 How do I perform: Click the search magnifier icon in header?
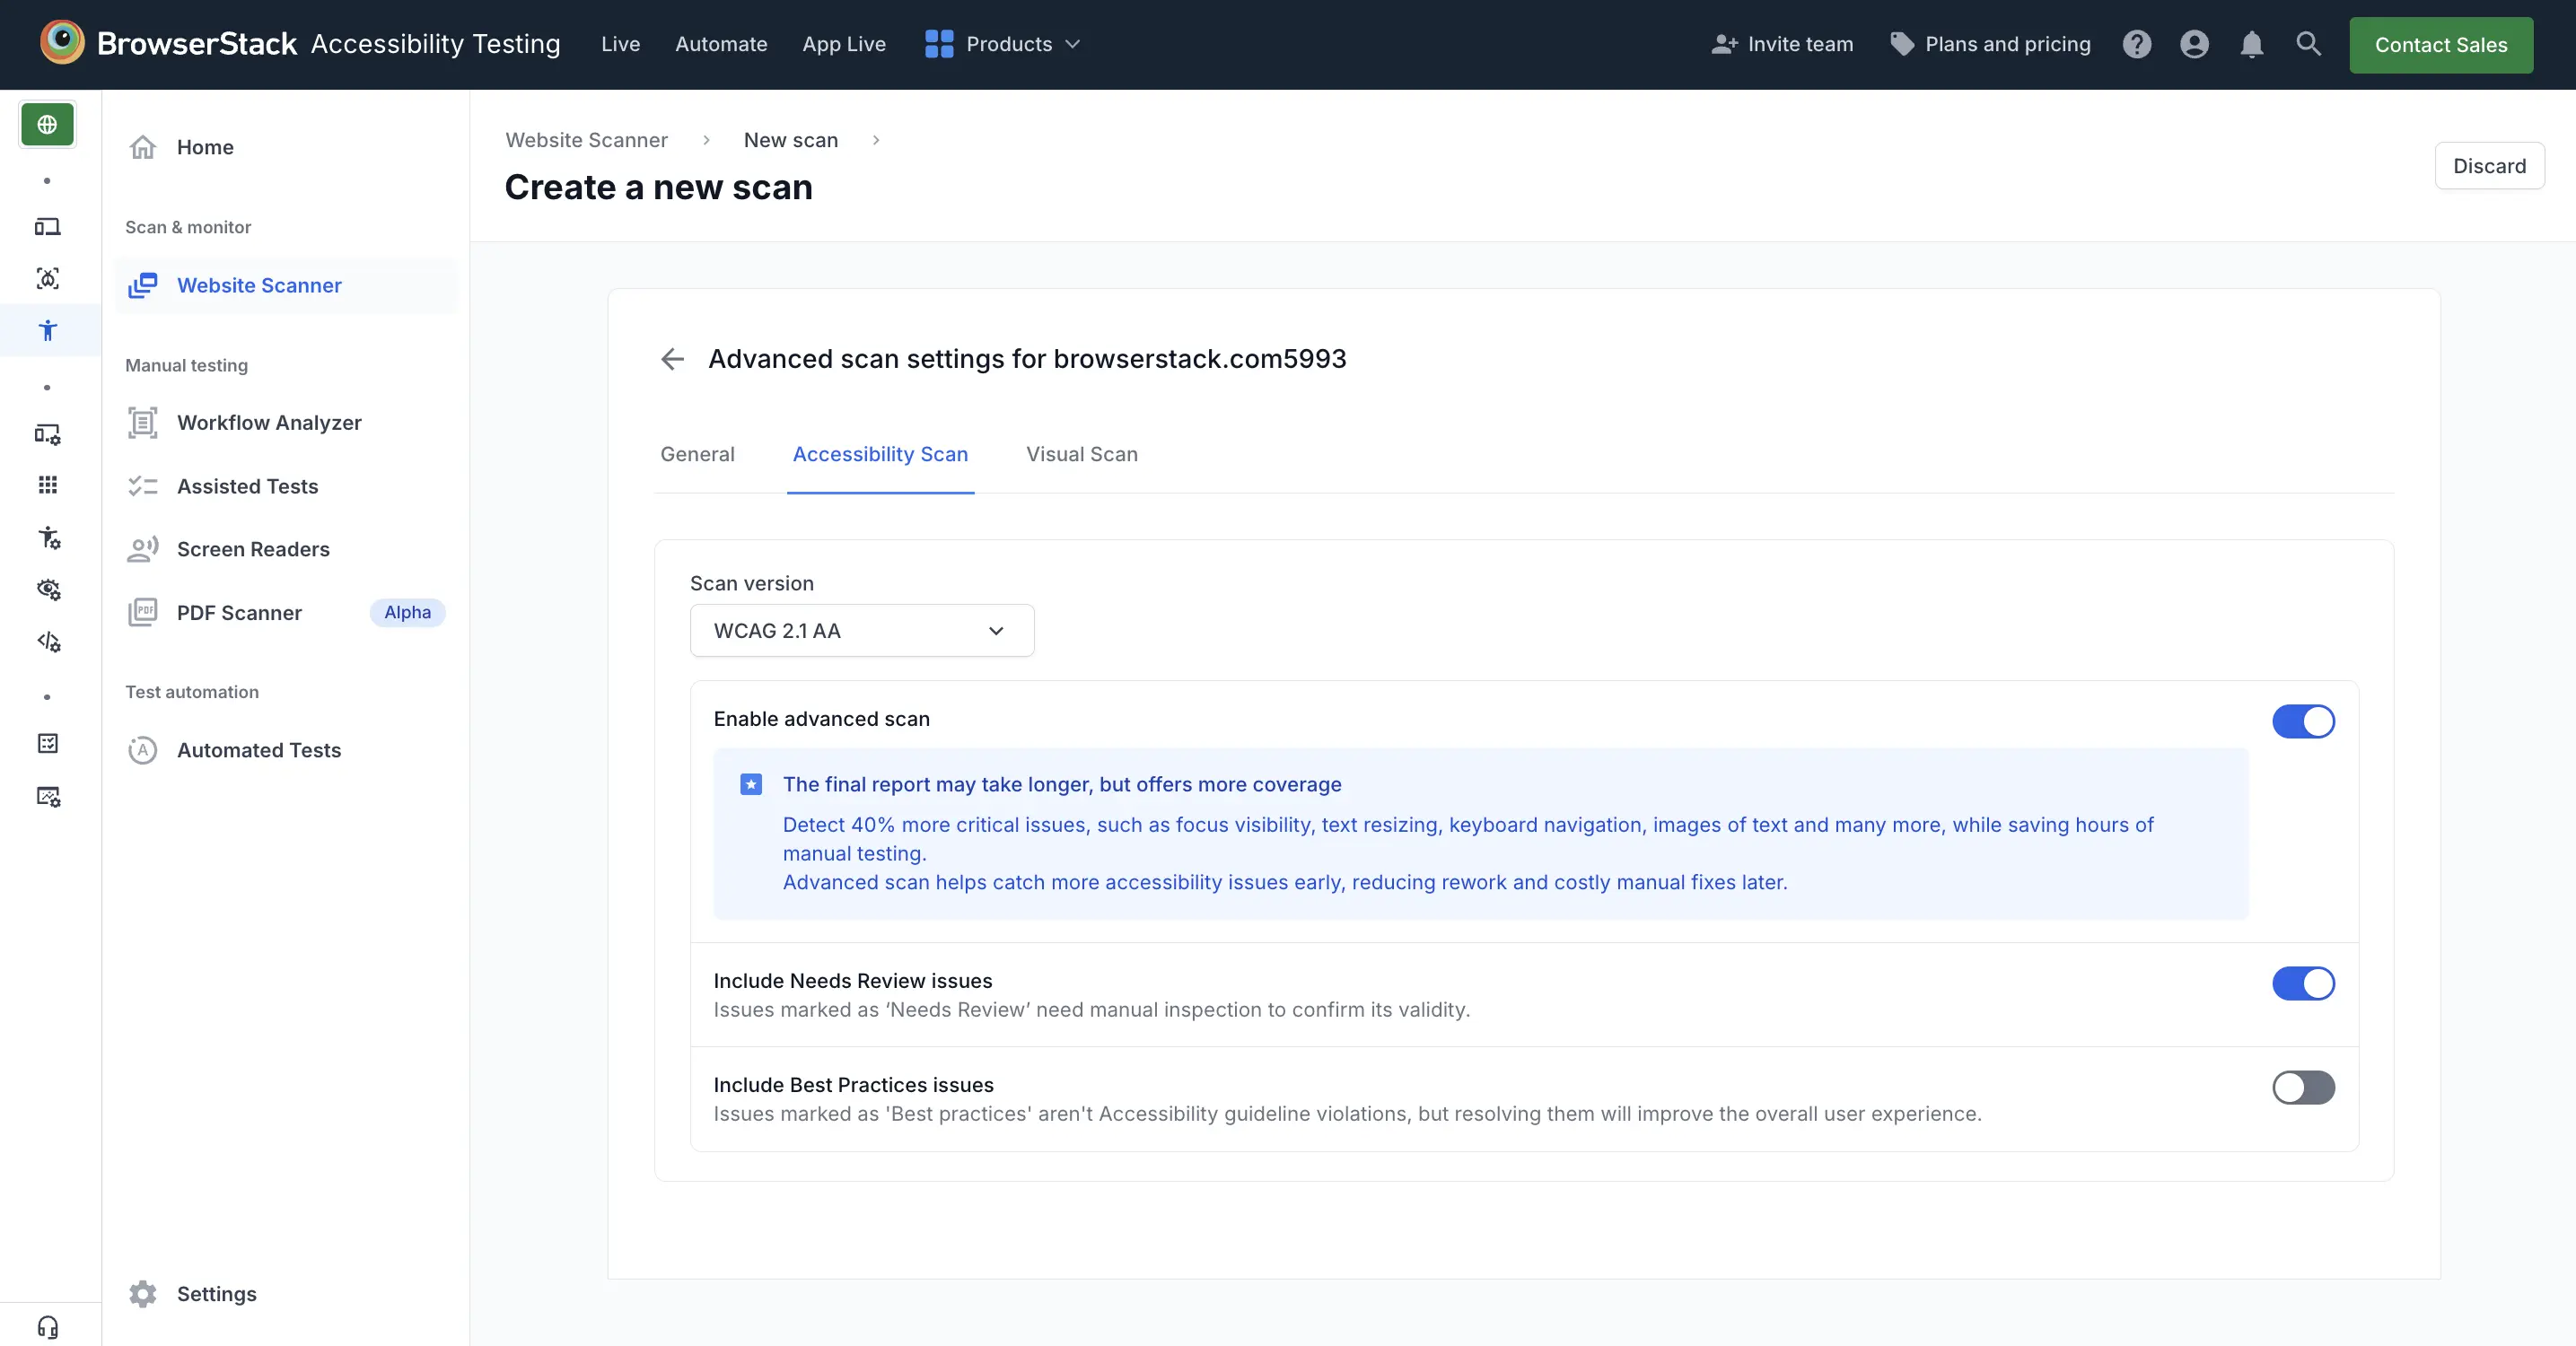2308,44
